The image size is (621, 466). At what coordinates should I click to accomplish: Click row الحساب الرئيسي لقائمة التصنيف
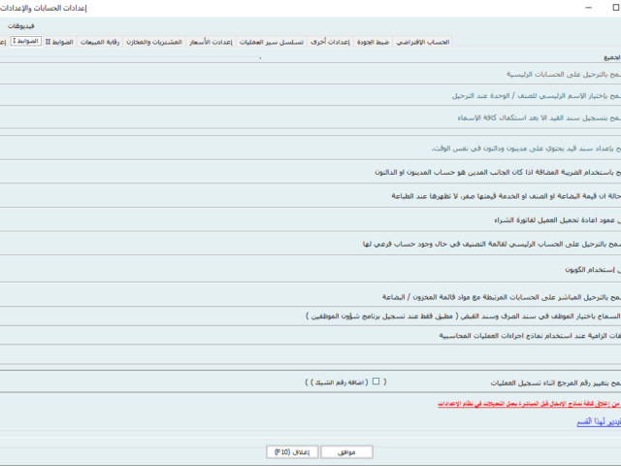click(x=310, y=244)
